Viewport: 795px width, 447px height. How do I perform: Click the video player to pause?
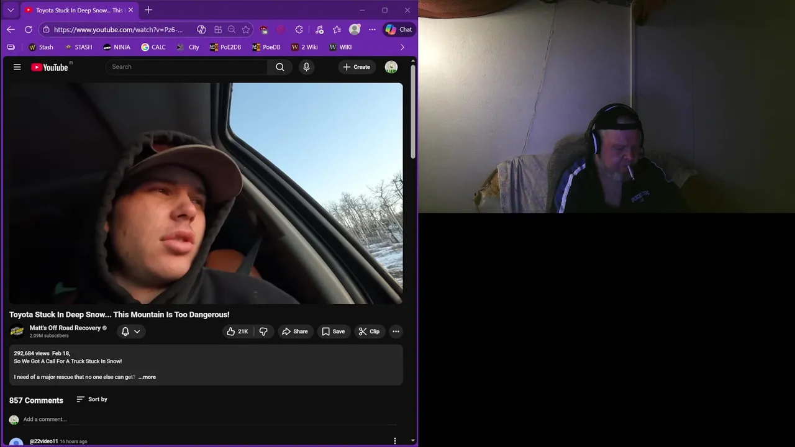[x=206, y=193]
